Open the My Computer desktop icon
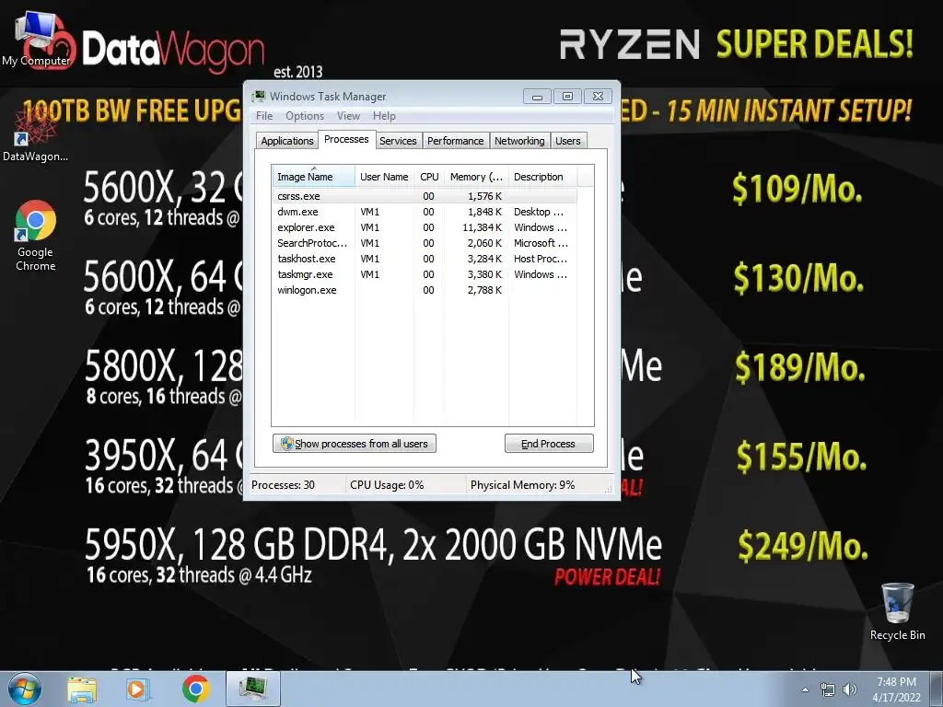This screenshot has height=707, width=943. [35, 37]
